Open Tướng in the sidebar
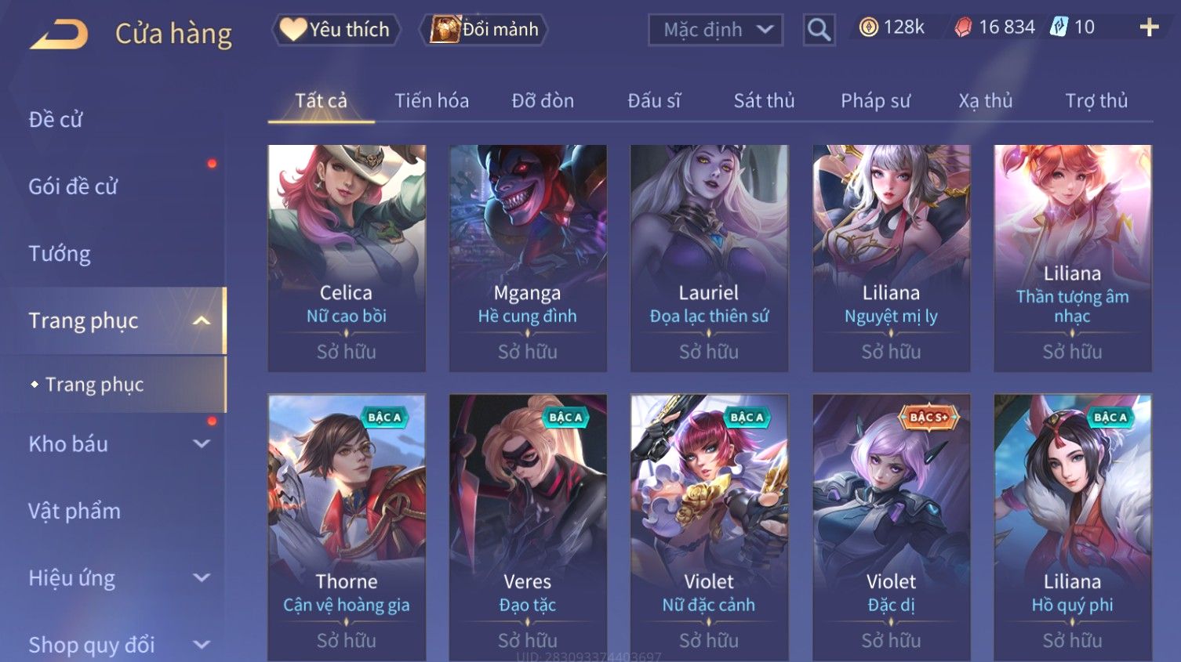 (x=60, y=253)
